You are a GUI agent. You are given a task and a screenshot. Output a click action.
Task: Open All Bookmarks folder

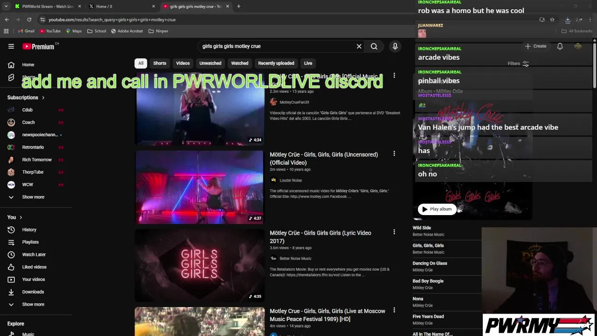pos(577,31)
